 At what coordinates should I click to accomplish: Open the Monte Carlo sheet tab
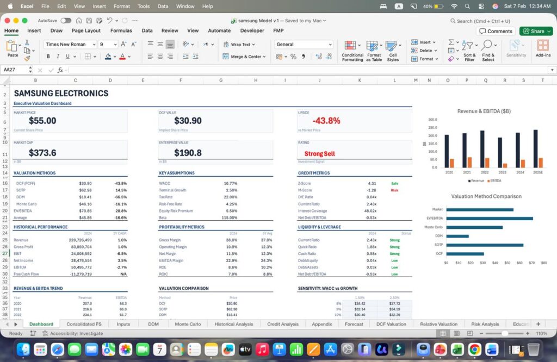(188, 324)
